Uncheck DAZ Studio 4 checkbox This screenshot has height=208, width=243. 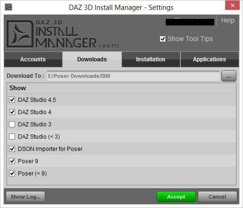pos(12,112)
